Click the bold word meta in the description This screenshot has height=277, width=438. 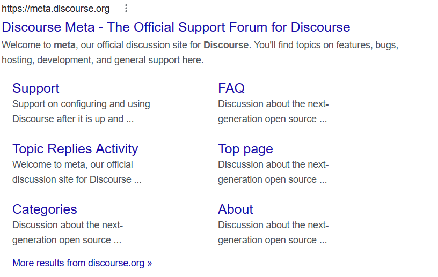pyautogui.click(x=64, y=45)
